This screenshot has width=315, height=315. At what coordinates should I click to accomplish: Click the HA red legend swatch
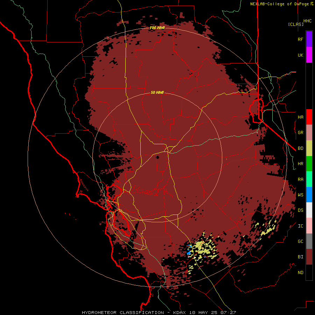[309, 117]
